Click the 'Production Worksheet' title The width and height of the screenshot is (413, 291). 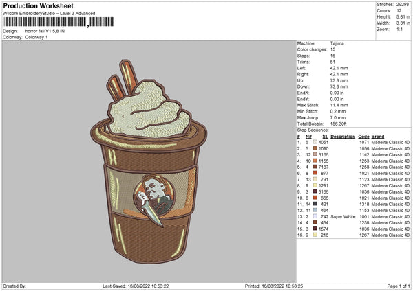click(x=39, y=5)
